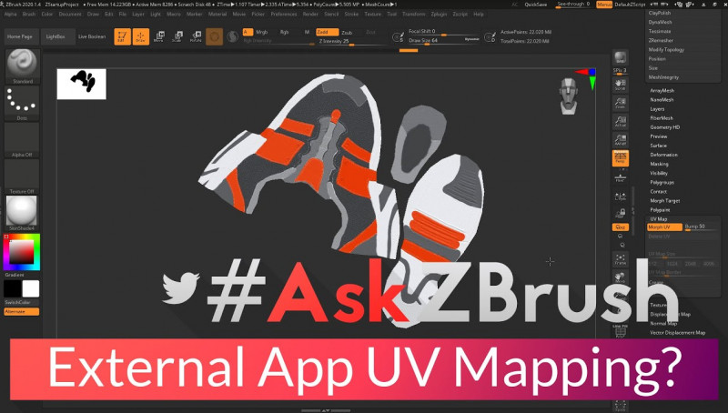The height and width of the screenshot is (413, 728).
Task: Toggle the Rgb channel button
Action: click(285, 32)
